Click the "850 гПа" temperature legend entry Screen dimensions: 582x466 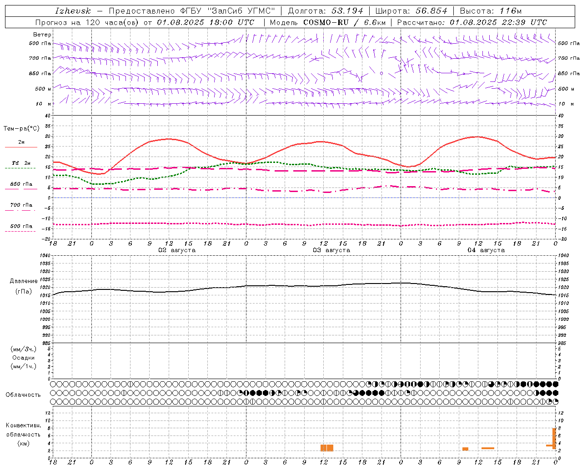pos(21,184)
